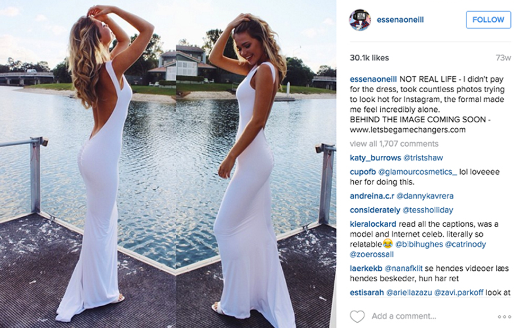Expand view all 1,707 comments
Screen dimensions: 519x328
[394, 144]
